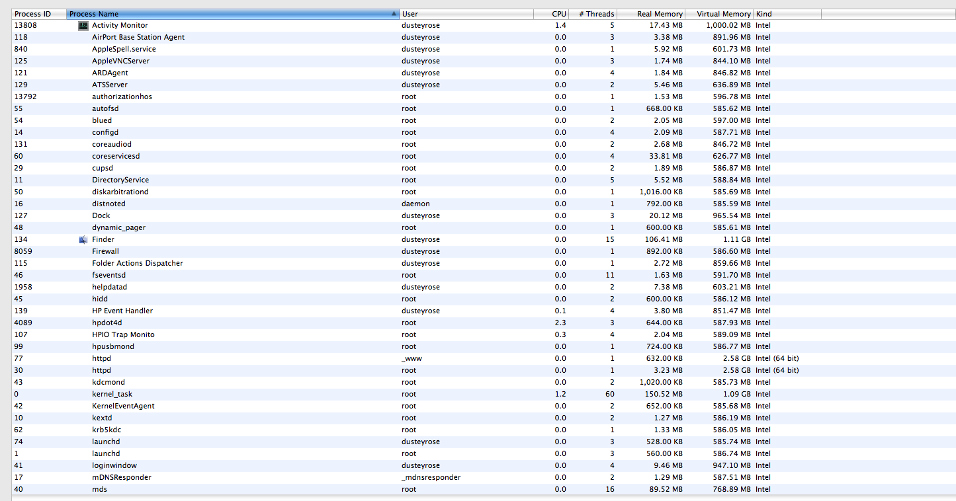This screenshot has width=956, height=501.
Task: Toggle sort arrow in Process Name header
Action: 394,14
